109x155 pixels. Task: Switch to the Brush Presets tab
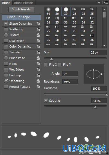click(24, 3)
